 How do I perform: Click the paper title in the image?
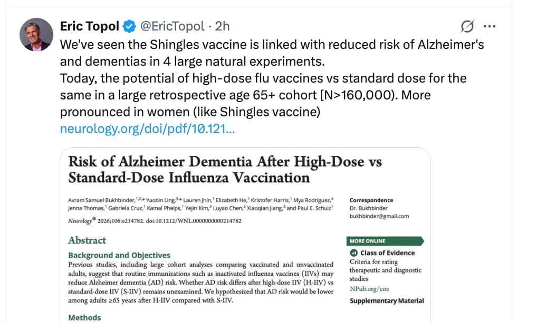point(225,169)
